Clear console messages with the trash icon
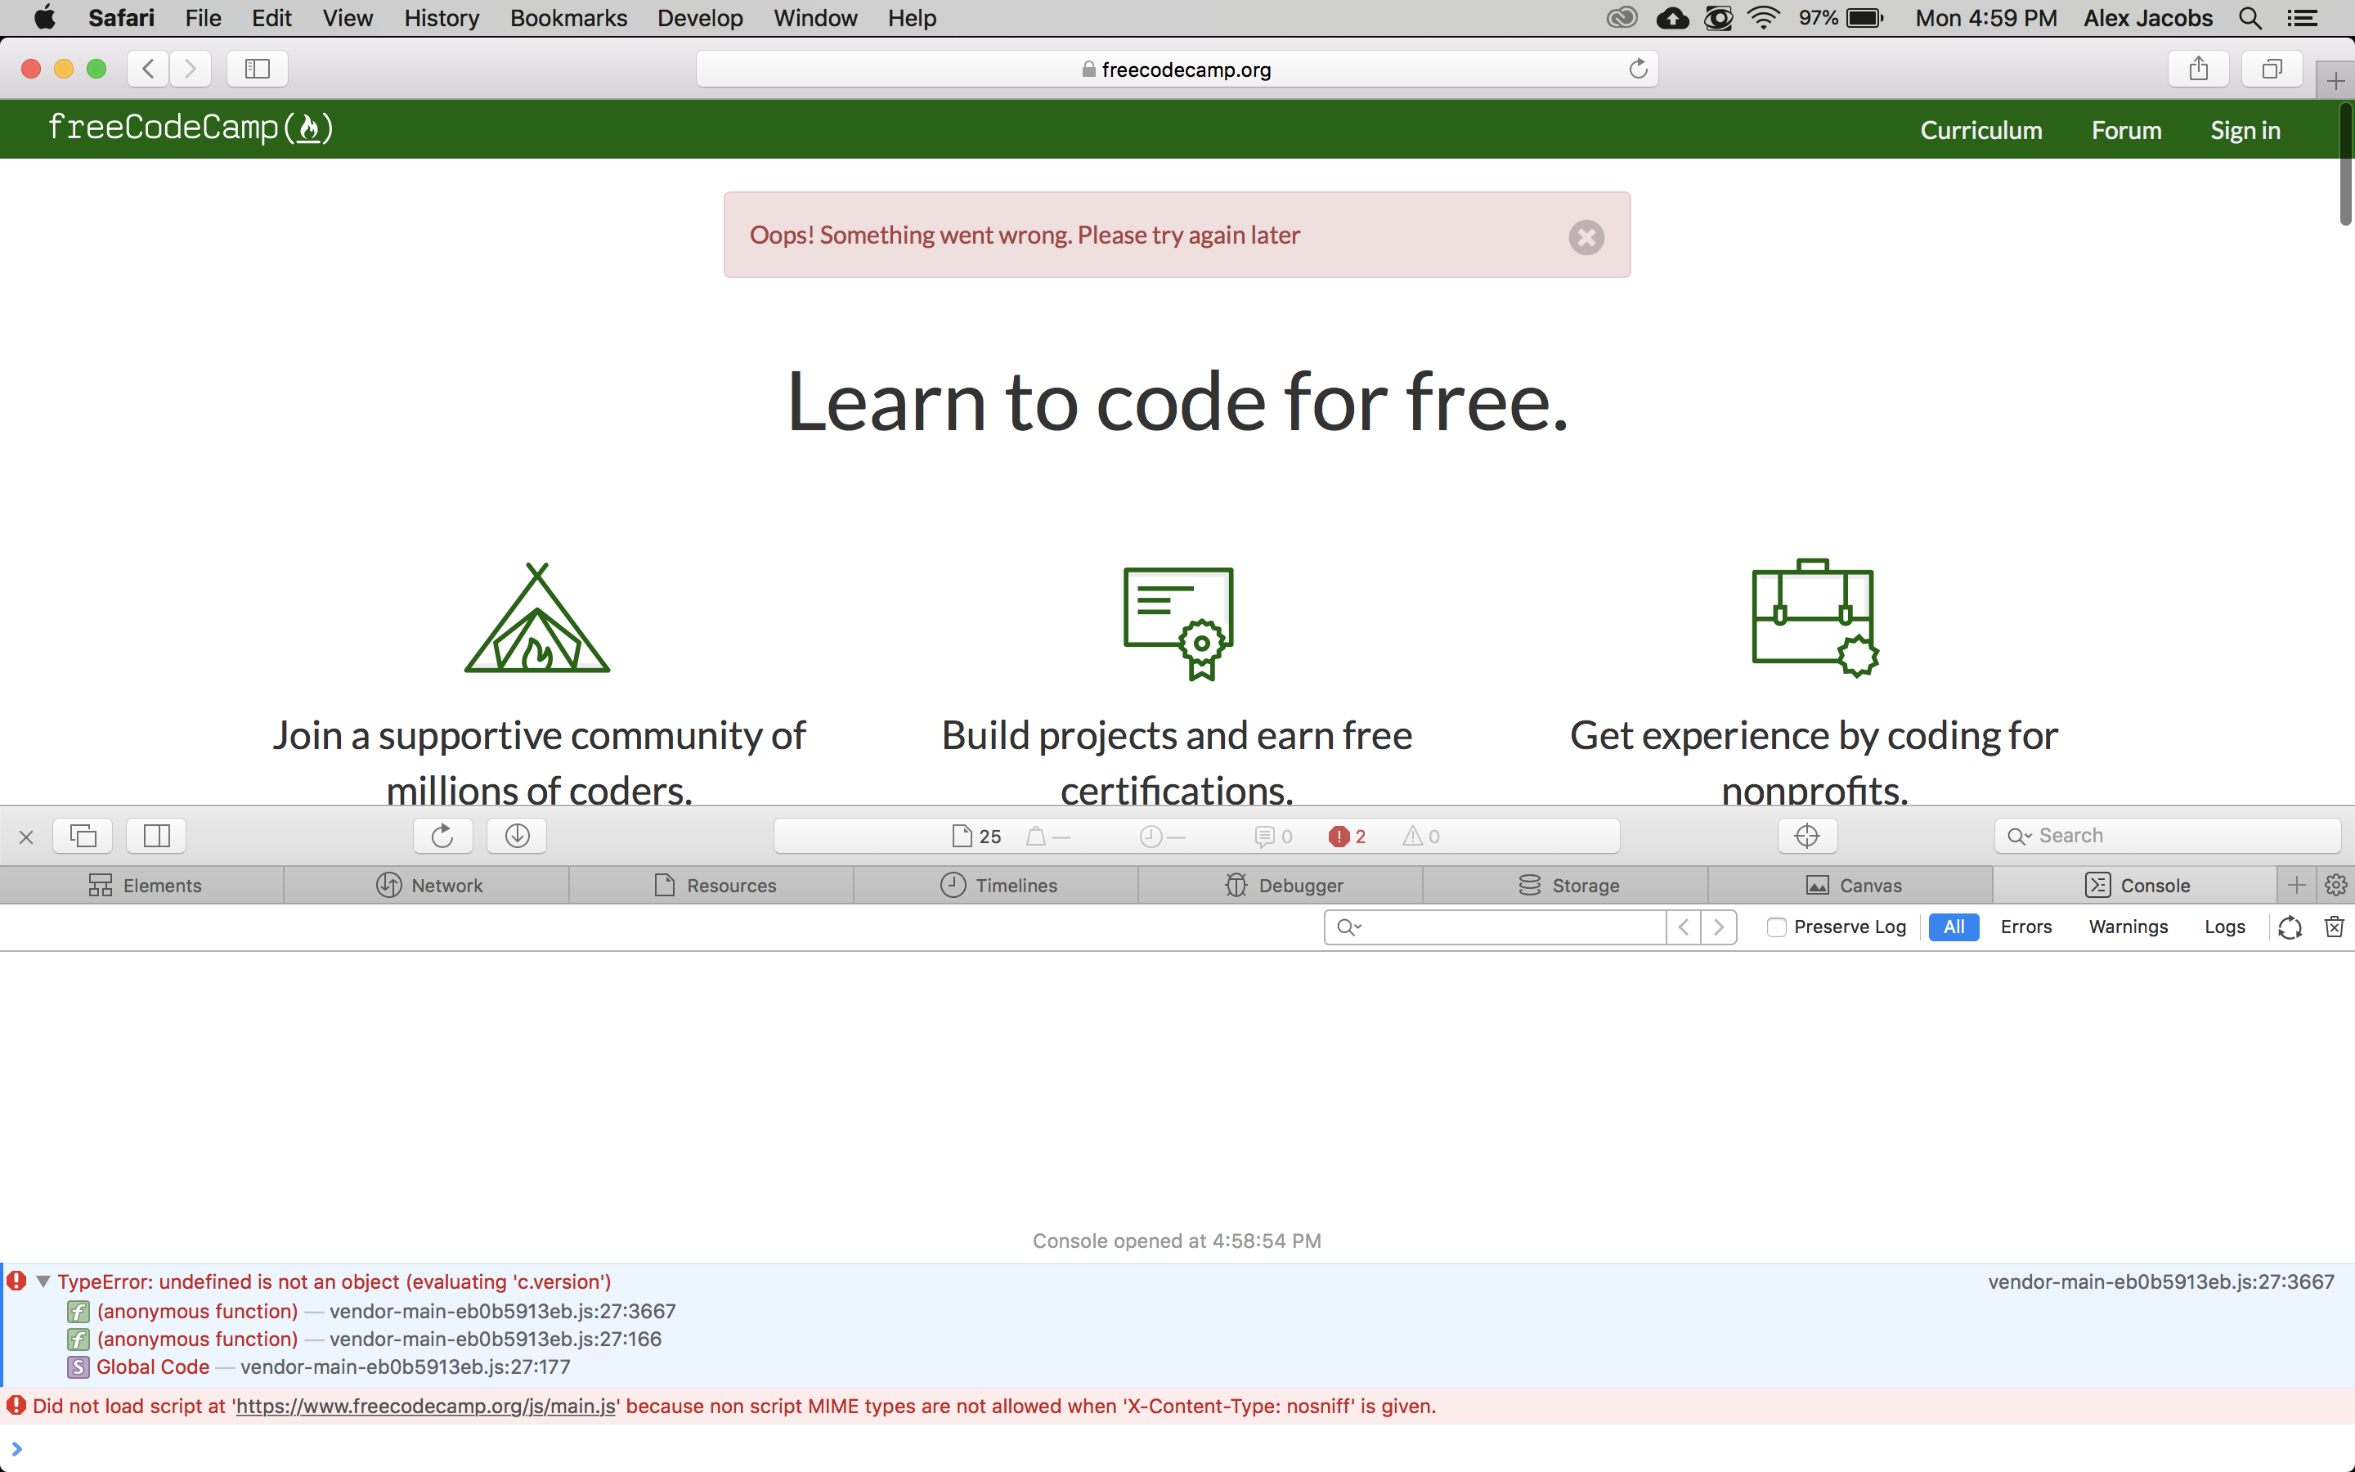The image size is (2355, 1472). [2335, 927]
